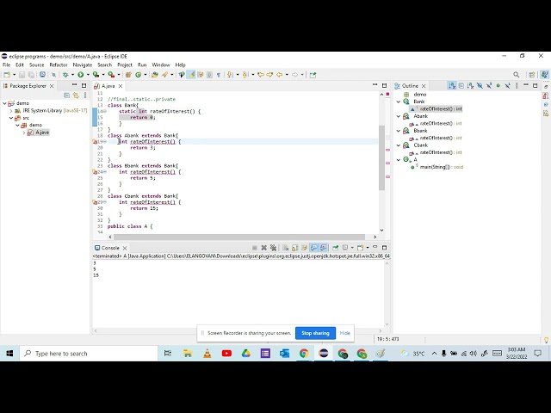Toggle Scroll Lock in Console toolbar
Viewport: 551px width, 413px height.
coord(294,248)
